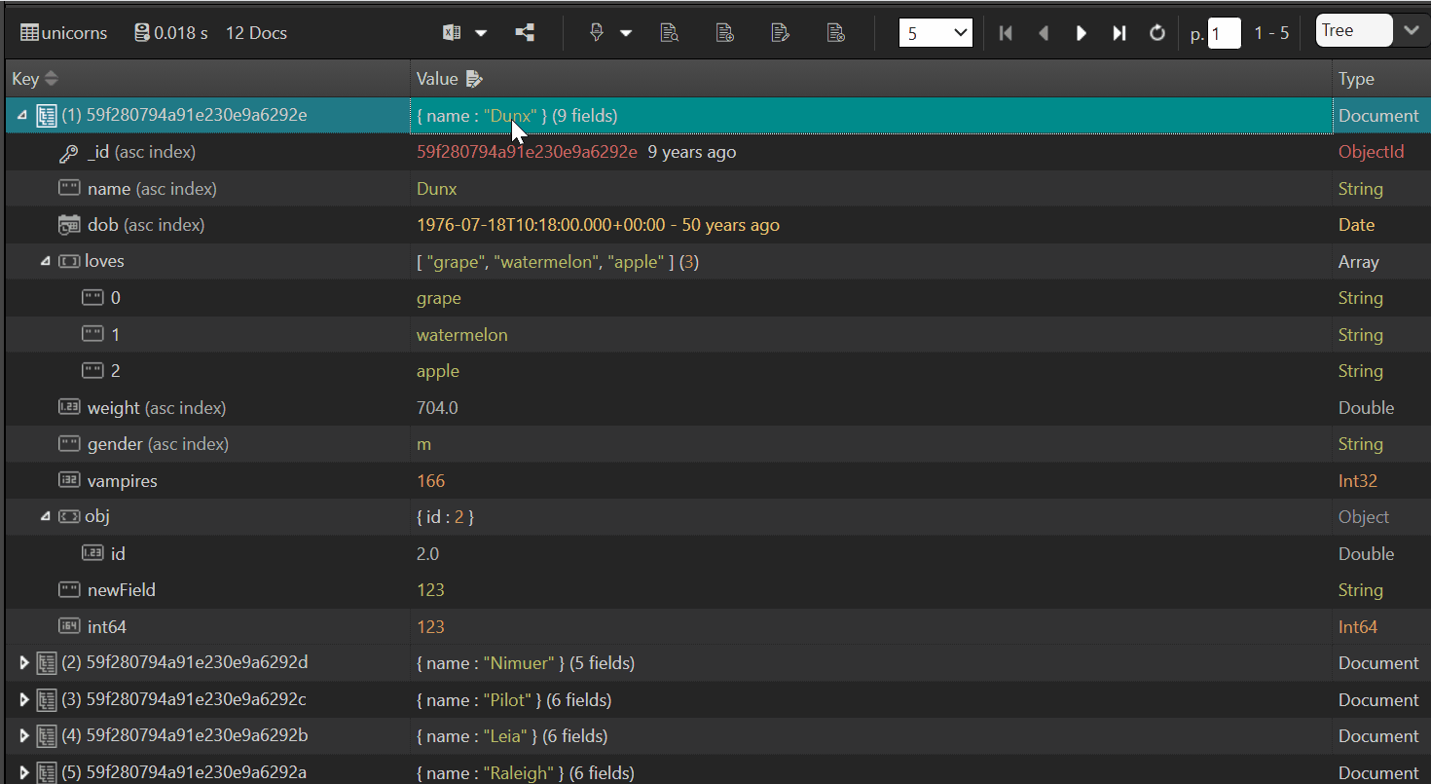Image resolution: width=1431 pixels, height=784 pixels.
Task: Click the object braces icon of obj
Action: [68, 517]
